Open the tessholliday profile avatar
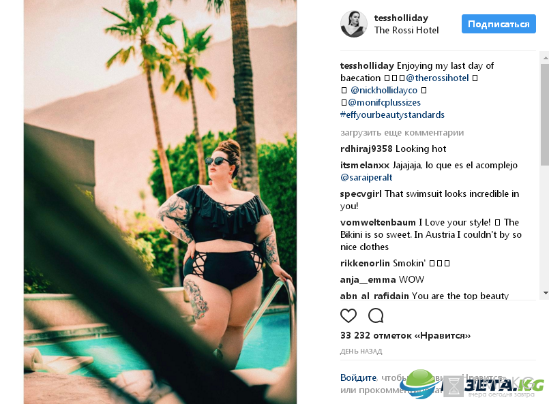The width and height of the screenshot is (549, 404). tap(354, 24)
